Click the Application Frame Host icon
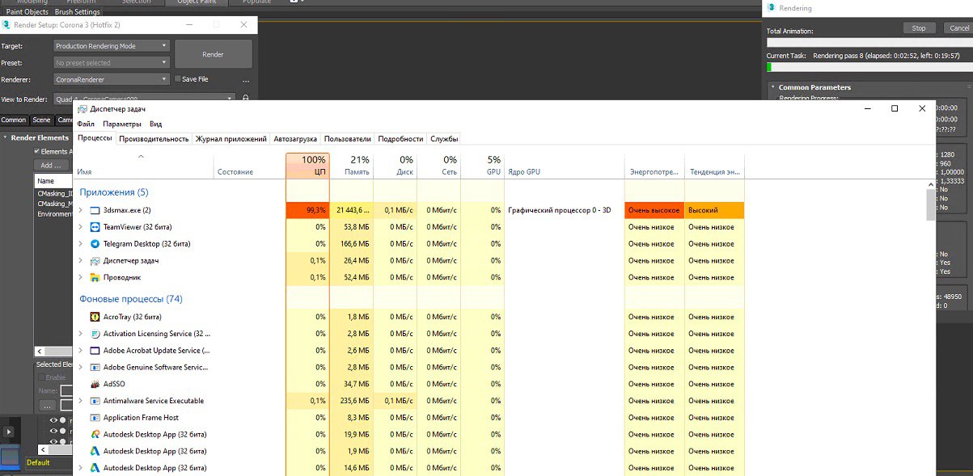Screen dimensions: 973x476 click(x=95, y=418)
